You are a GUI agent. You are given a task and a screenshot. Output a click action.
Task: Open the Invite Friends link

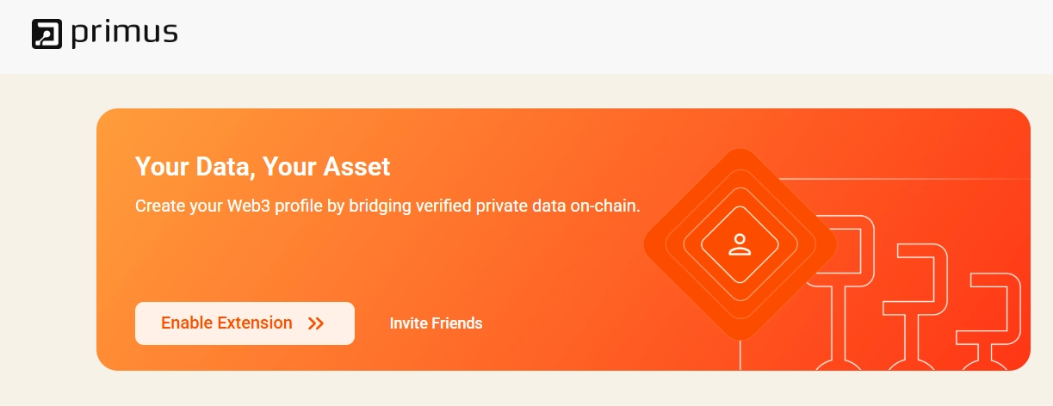(x=436, y=323)
